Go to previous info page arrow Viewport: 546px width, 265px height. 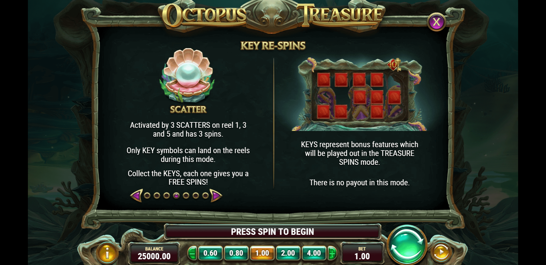(x=136, y=196)
